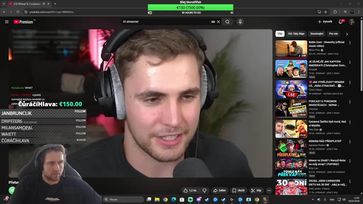Open 'NEMÁM RÁD PŘEDPLATNÝ' video title
363x204 pixels.
click(x=325, y=141)
